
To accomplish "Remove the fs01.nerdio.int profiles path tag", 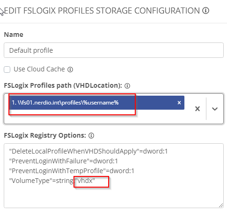I will click(179, 103).
